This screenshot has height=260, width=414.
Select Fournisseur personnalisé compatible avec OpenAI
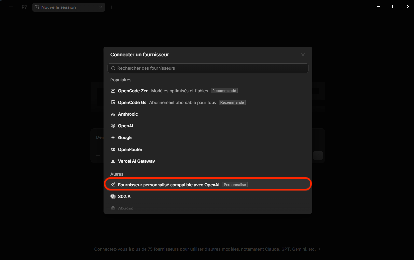[x=208, y=185]
